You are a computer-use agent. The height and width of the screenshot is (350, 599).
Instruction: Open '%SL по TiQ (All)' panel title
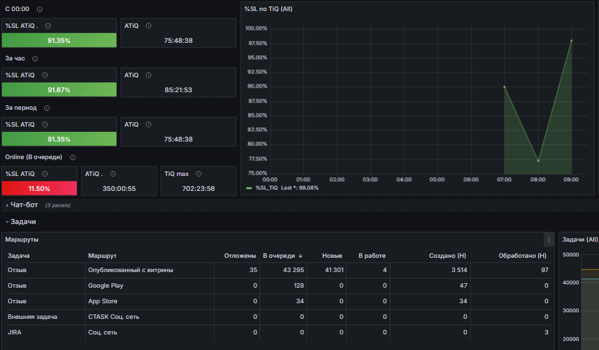tap(268, 9)
